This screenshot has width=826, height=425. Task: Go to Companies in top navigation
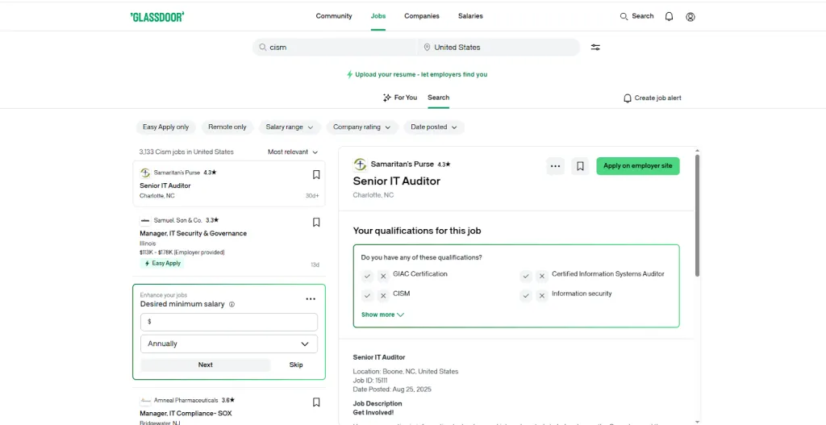coord(422,16)
